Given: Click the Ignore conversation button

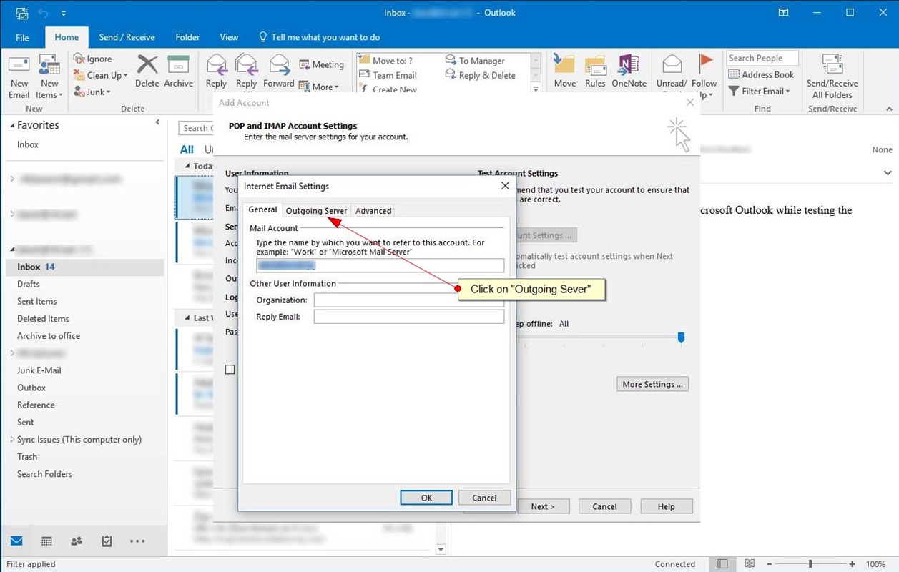Looking at the screenshot, I should (x=92, y=59).
